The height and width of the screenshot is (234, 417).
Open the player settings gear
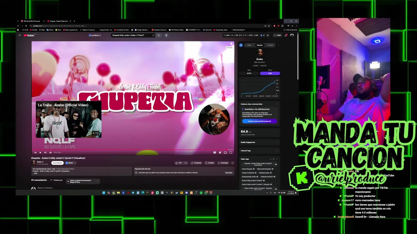[x=220, y=152]
